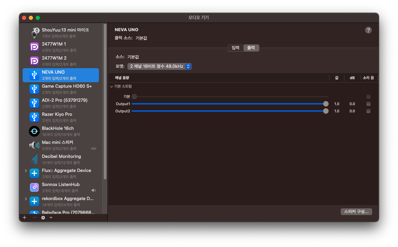
Task: Select the BlackHole 16ch device icon
Action: pyautogui.click(x=34, y=131)
